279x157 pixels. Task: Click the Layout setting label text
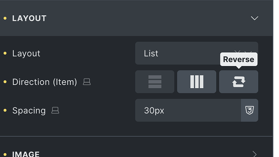26,54
